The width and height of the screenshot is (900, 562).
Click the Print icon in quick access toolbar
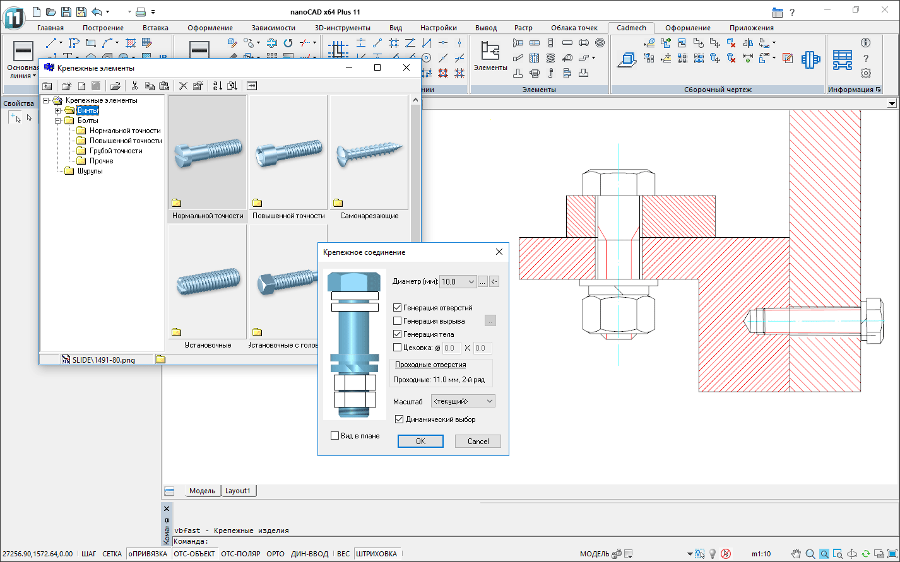(x=141, y=11)
